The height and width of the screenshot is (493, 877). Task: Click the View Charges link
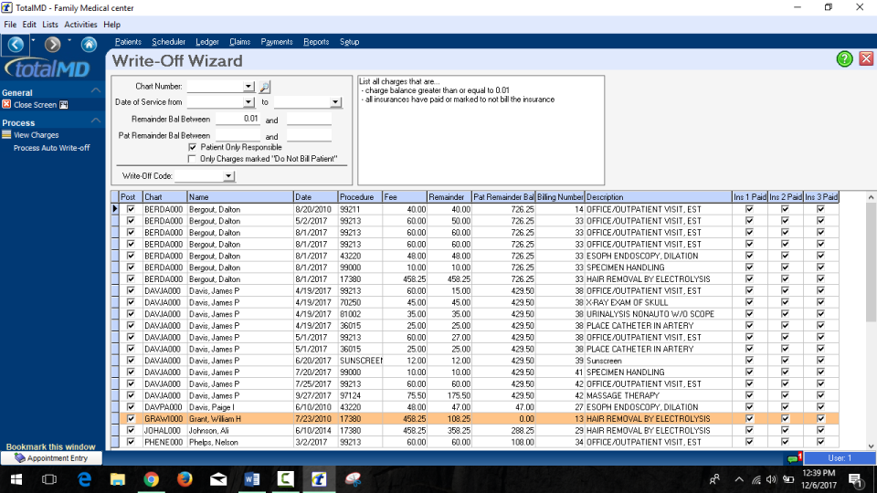pyautogui.click(x=37, y=135)
